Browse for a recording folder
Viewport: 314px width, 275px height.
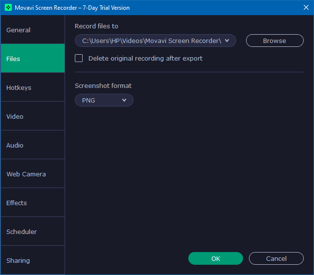click(274, 41)
